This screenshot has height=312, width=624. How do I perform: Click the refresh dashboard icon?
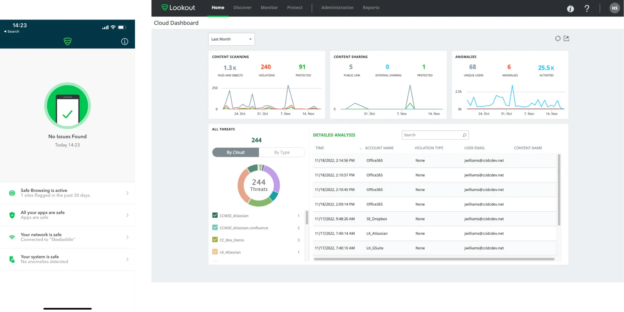click(x=558, y=38)
